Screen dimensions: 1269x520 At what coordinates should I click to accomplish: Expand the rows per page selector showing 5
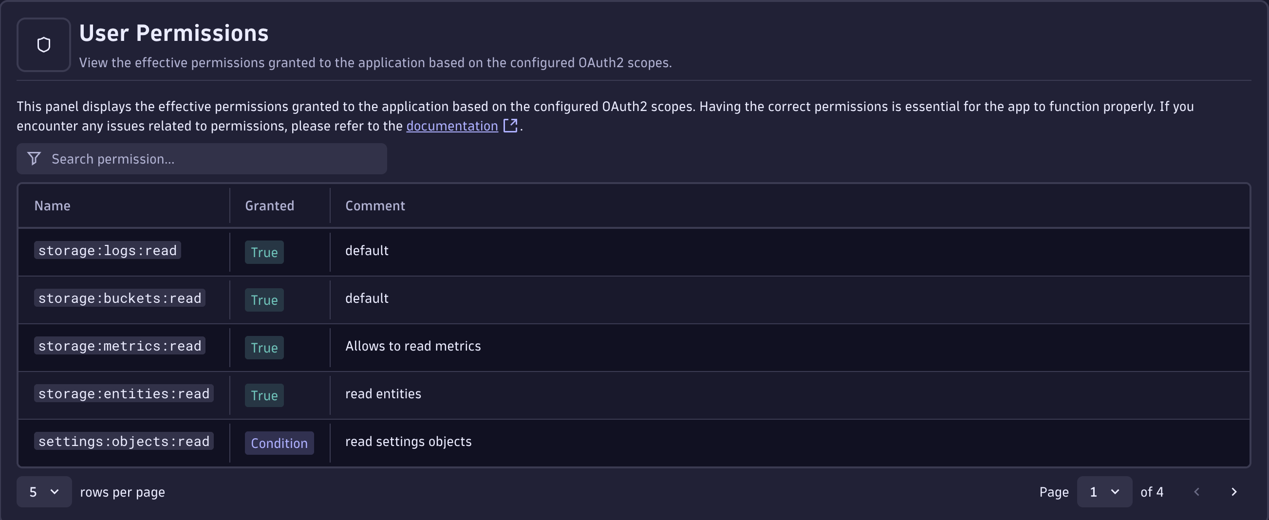coord(44,491)
